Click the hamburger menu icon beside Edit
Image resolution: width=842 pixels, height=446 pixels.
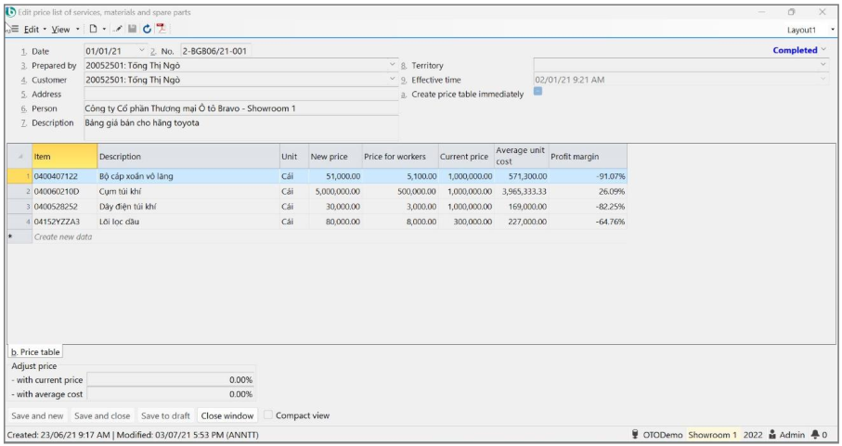point(14,30)
